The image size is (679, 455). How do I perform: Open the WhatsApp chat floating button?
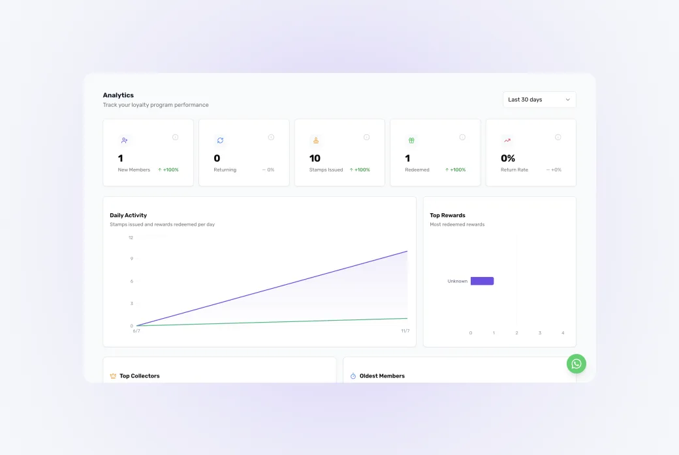click(x=576, y=364)
